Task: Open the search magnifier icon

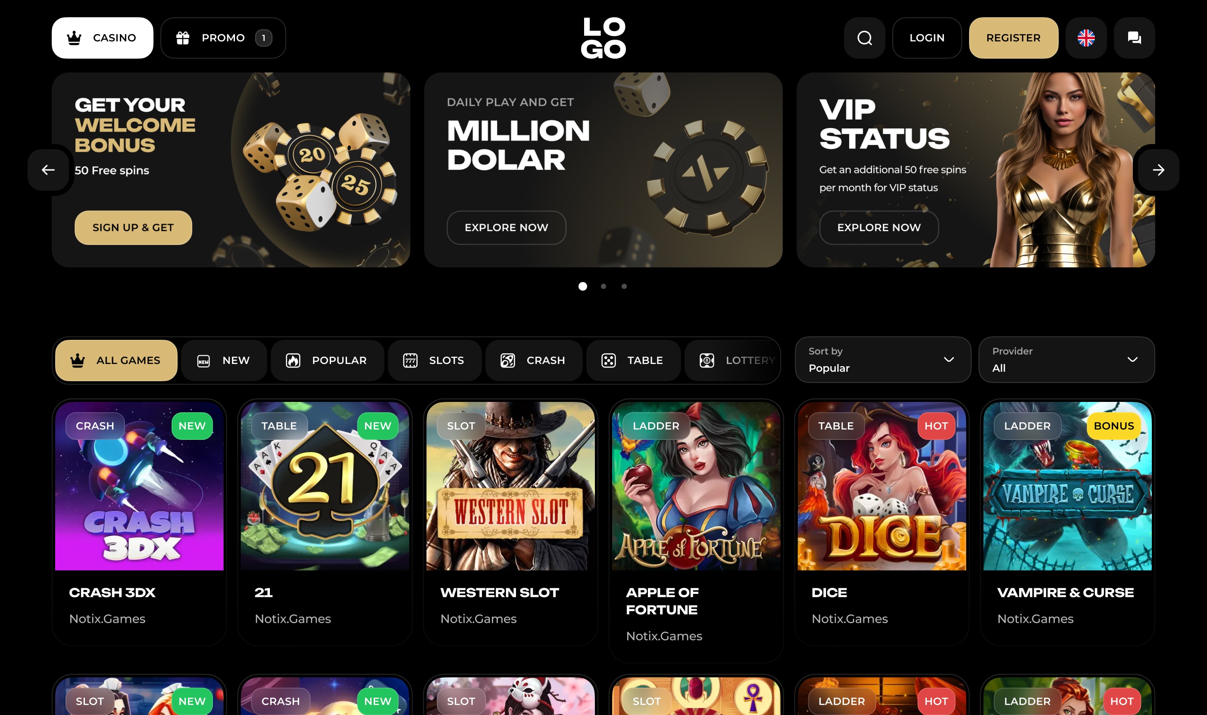Action: coord(864,38)
